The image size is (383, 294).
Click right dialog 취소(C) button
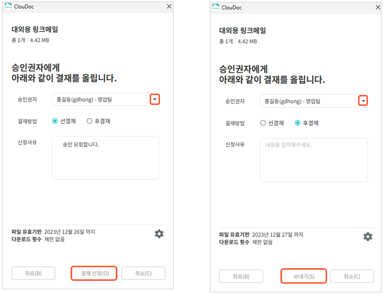tap(352, 276)
